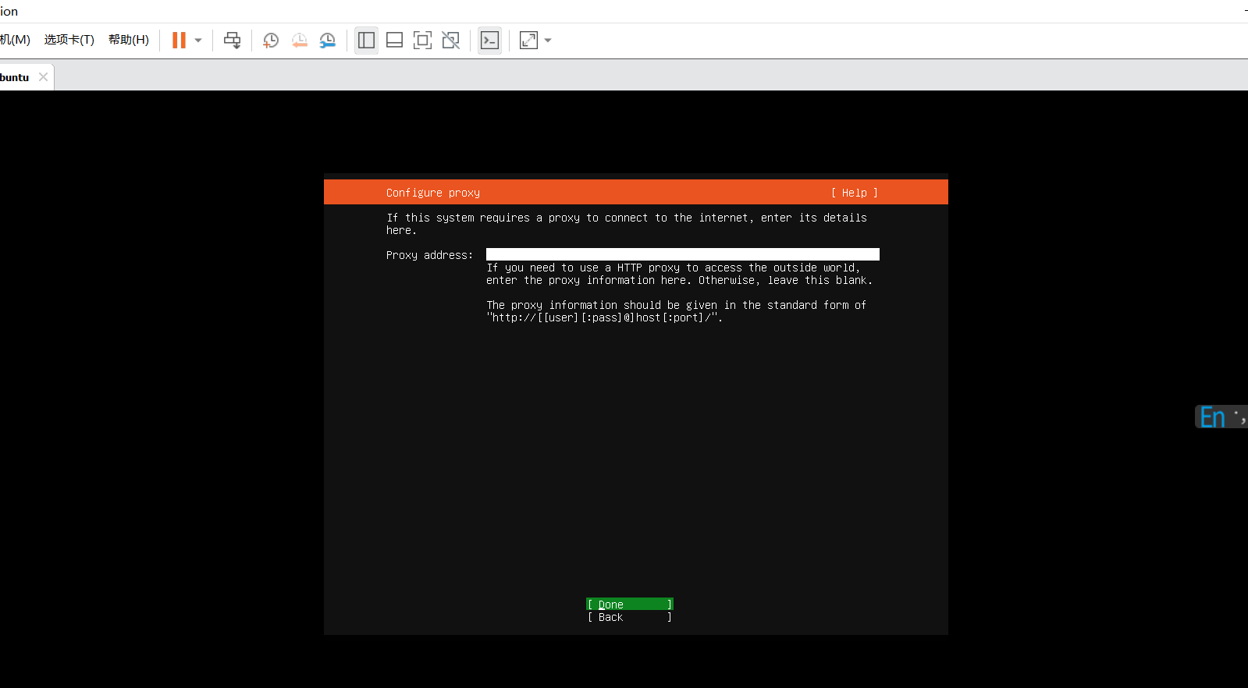The height and width of the screenshot is (688, 1248).
Task: Click the 'Proxy address:' label
Action: pyautogui.click(x=429, y=255)
